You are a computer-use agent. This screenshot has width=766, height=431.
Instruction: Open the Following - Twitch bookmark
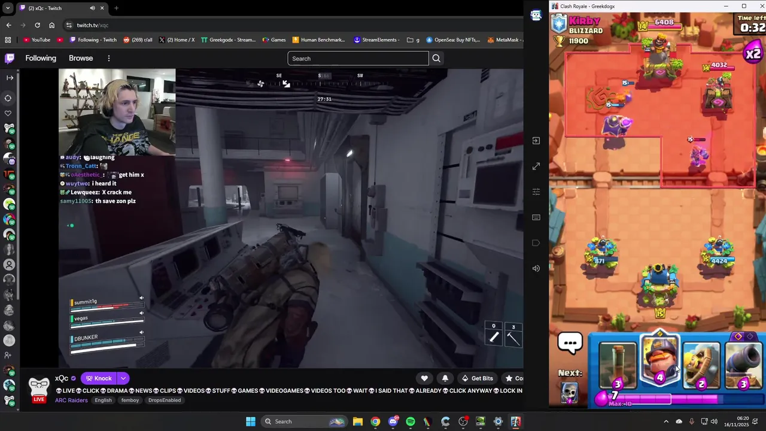tap(93, 40)
